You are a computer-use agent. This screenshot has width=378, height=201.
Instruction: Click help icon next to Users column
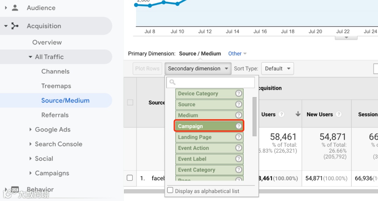pyautogui.click(x=281, y=114)
